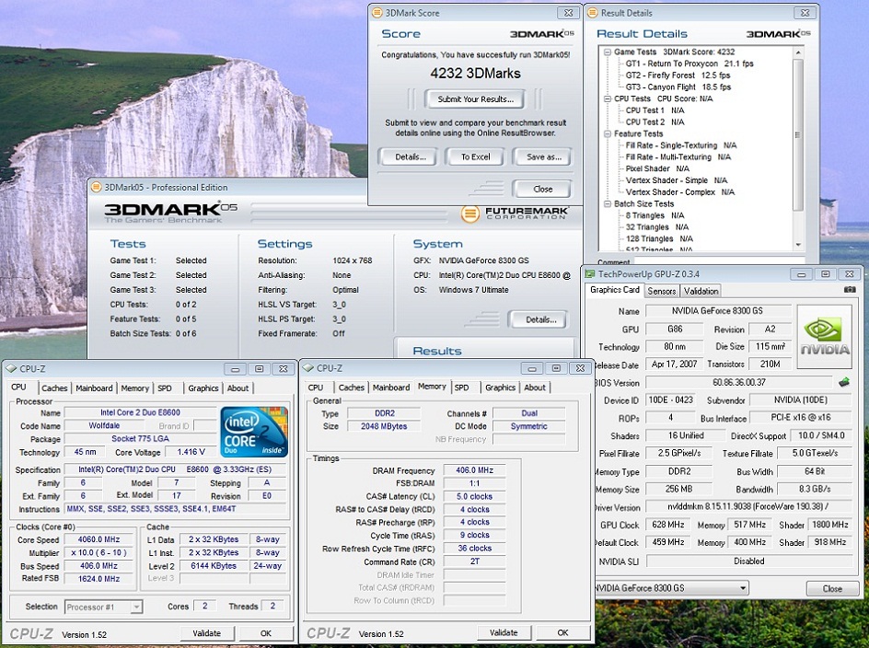
Task: Click the Comment field in Result Details
Action: [719, 260]
